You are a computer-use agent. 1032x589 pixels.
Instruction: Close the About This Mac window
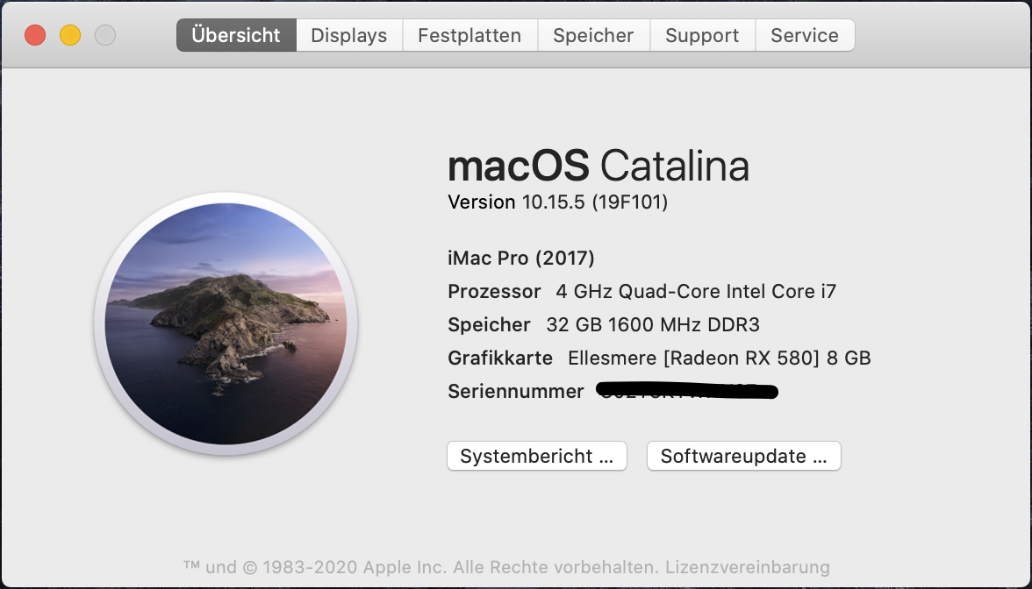(x=35, y=36)
